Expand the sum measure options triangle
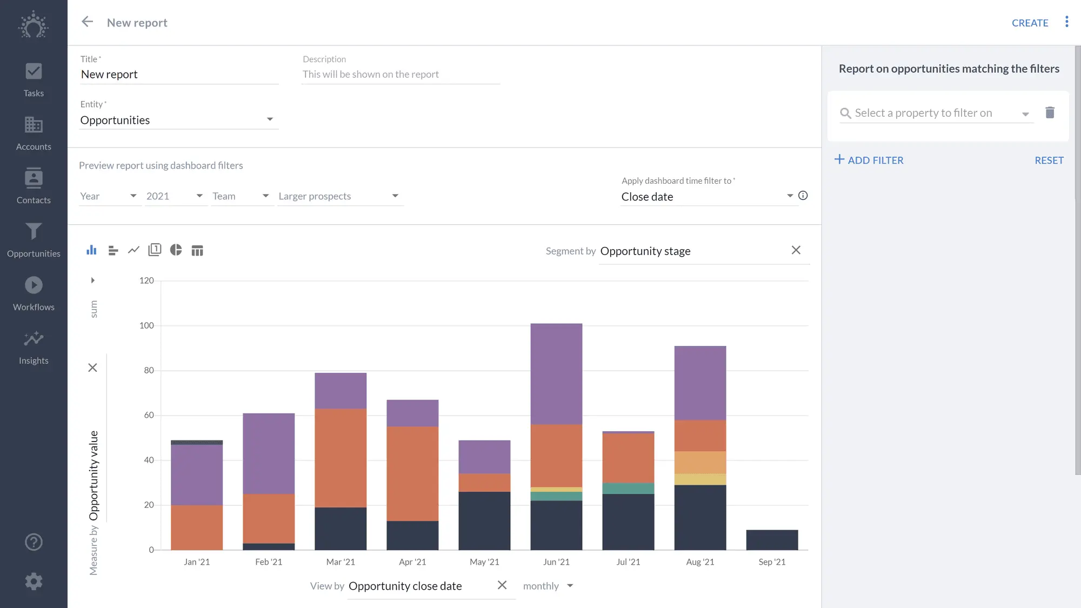 coord(92,280)
